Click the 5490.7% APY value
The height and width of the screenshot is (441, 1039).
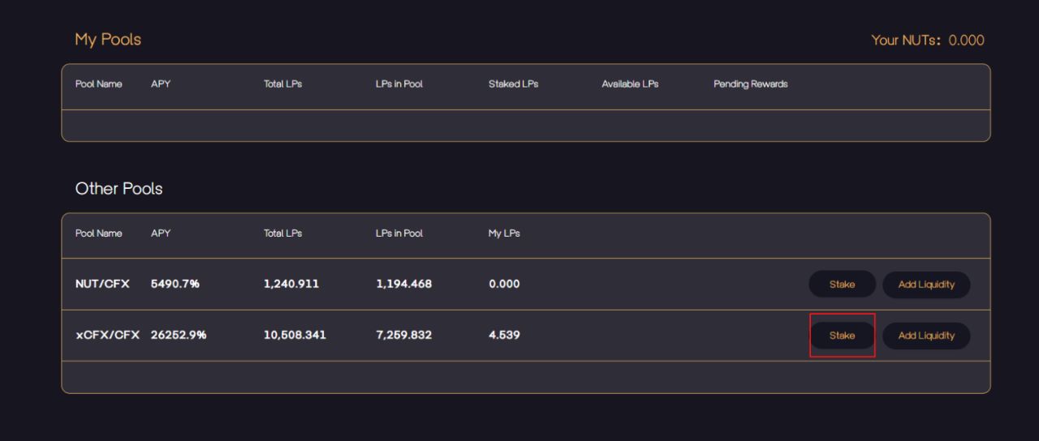pos(175,284)
